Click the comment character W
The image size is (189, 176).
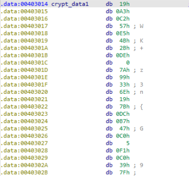[141, 26]
